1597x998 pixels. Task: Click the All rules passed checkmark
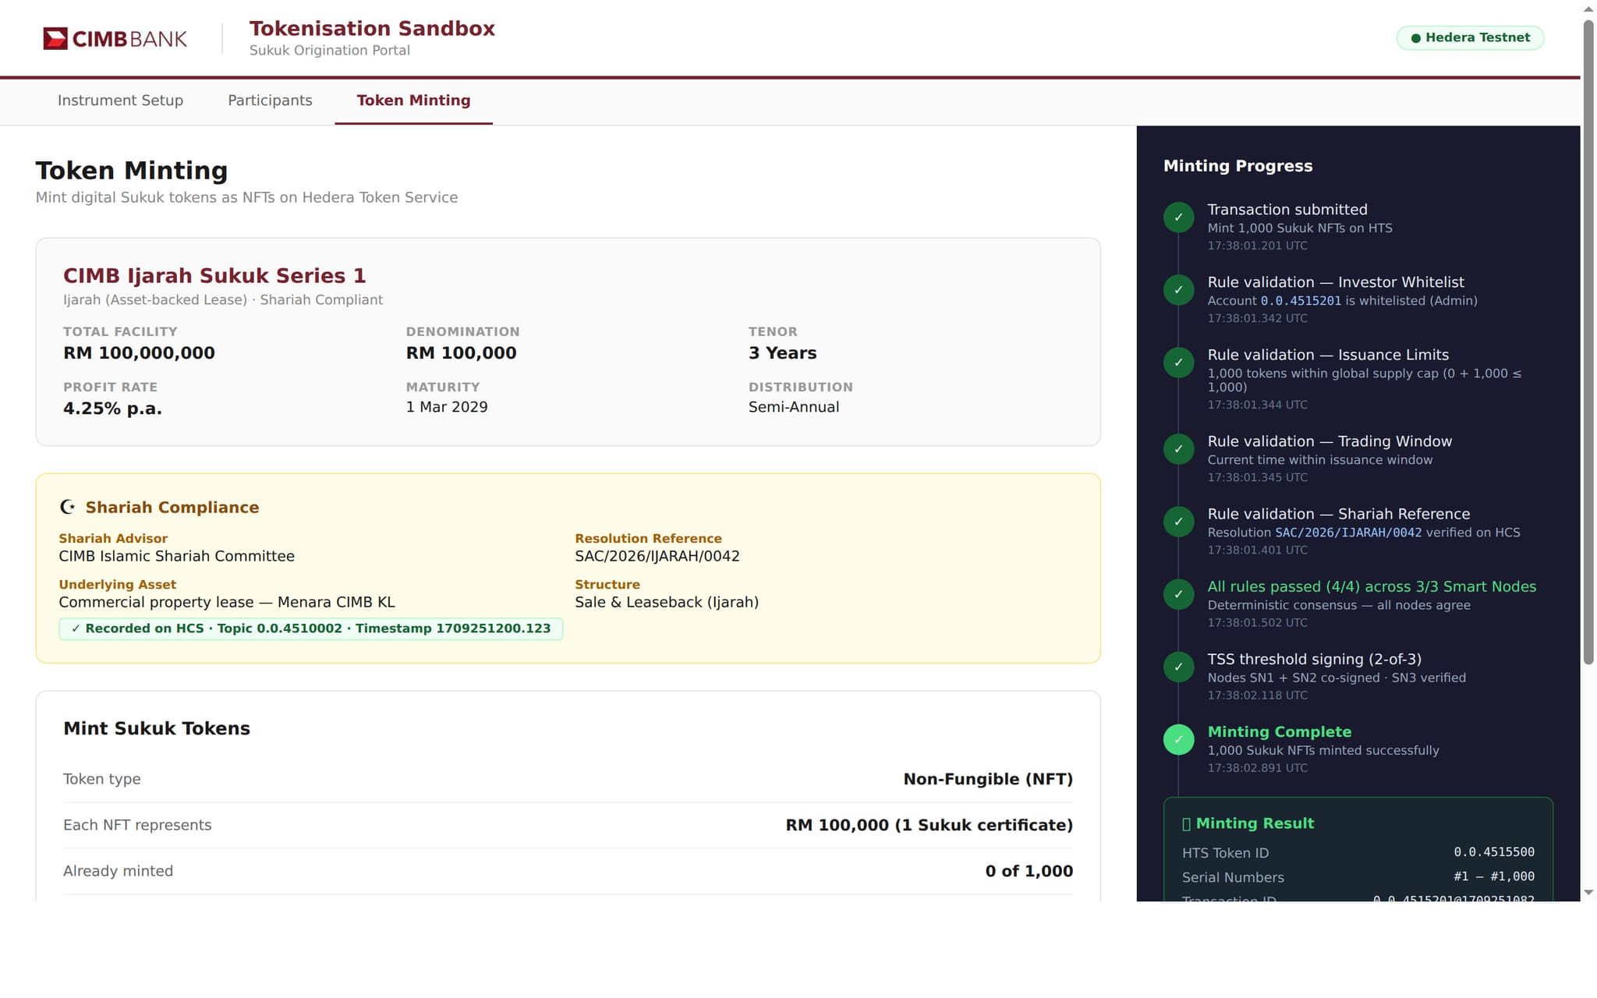point(1178,594)
